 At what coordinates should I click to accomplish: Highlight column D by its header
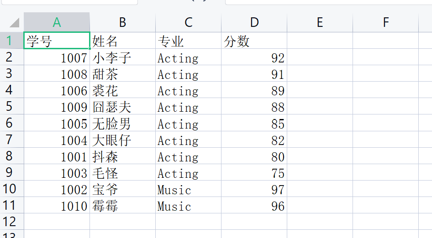click(254, 22)
